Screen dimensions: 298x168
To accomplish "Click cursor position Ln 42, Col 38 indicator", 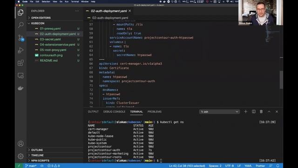I will [187, 166].
